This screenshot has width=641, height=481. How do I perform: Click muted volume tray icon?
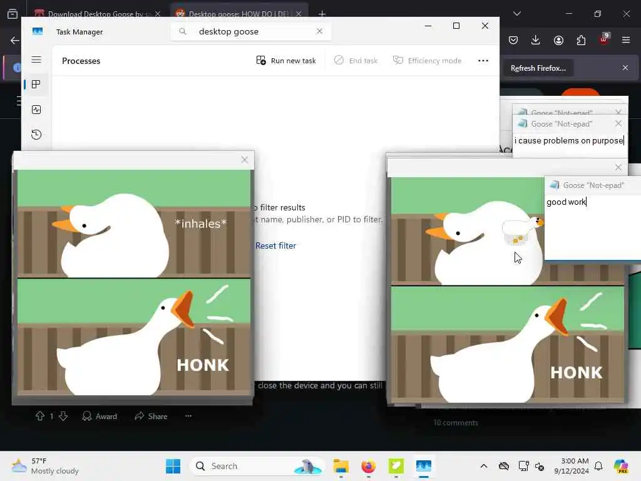click(x=540, y=466)
